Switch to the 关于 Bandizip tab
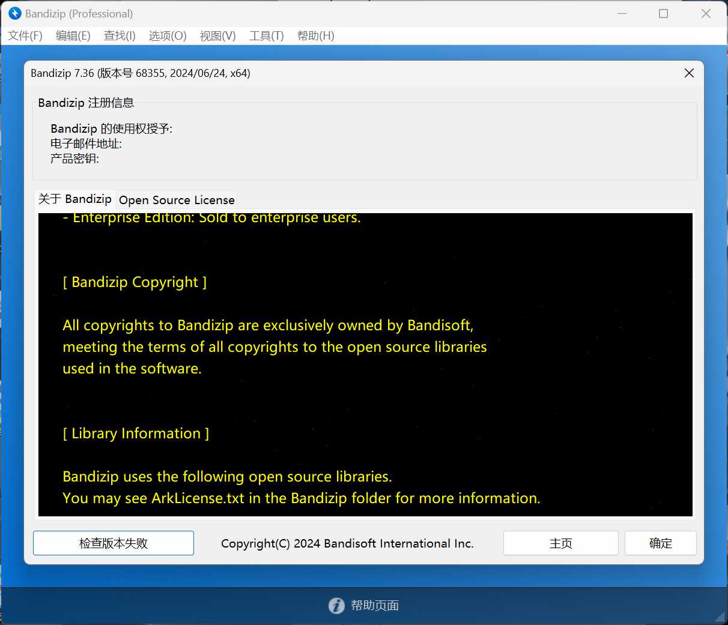728x625 pixels. coord(75,199)
